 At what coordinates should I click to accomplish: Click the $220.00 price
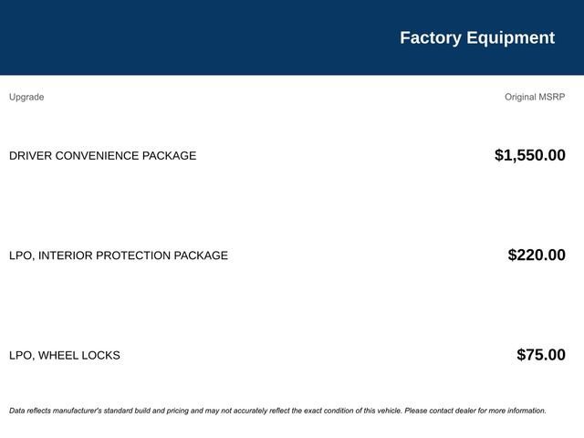point(537,255)
